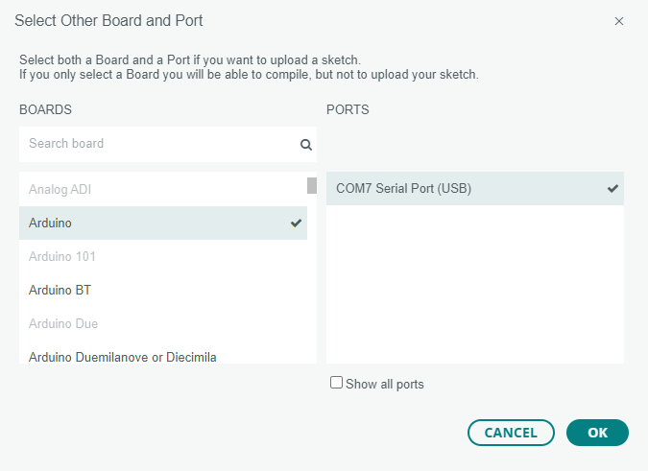The height and width of the screenshot is (471, 648).
Task: Confirm the selection with the OK button
Action: coord(597,433)
